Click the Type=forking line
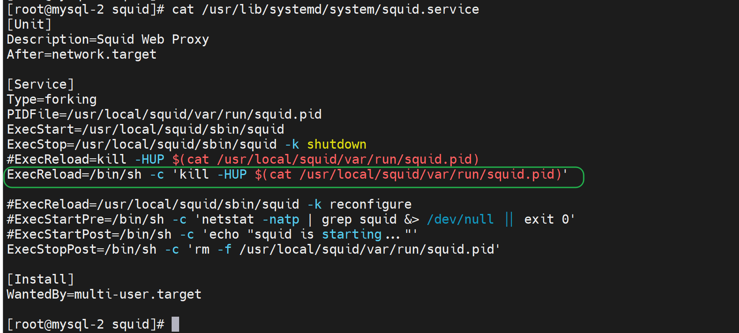The width and height of the screenshot is (739, 333). pyautogui.click(x=52, y=99)
